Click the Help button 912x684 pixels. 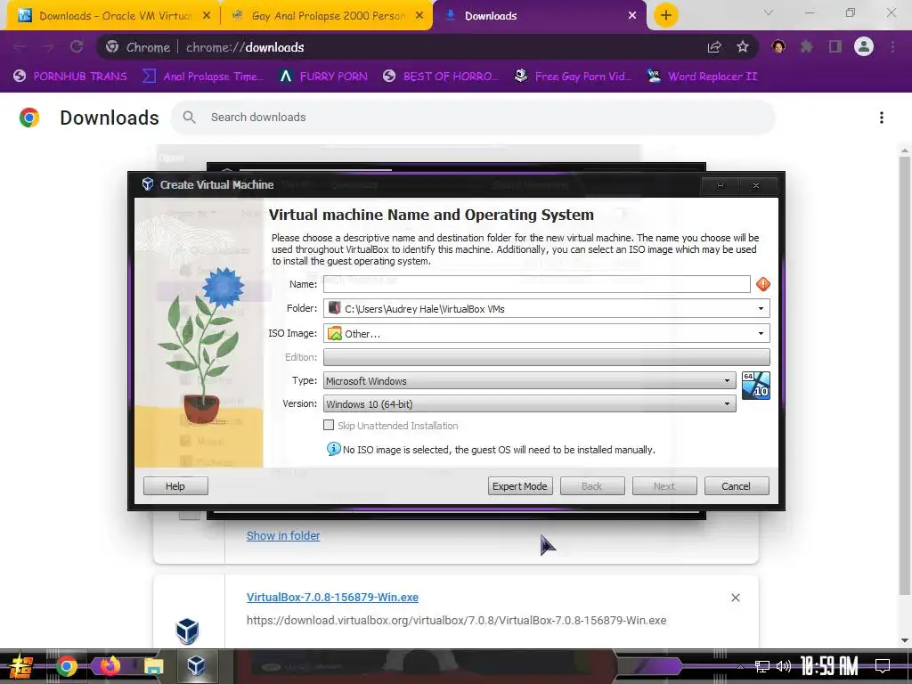click(x=175, y=486)
